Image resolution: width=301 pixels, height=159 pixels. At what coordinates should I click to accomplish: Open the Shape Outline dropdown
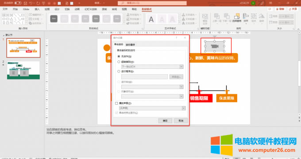[x=134, y=19]
